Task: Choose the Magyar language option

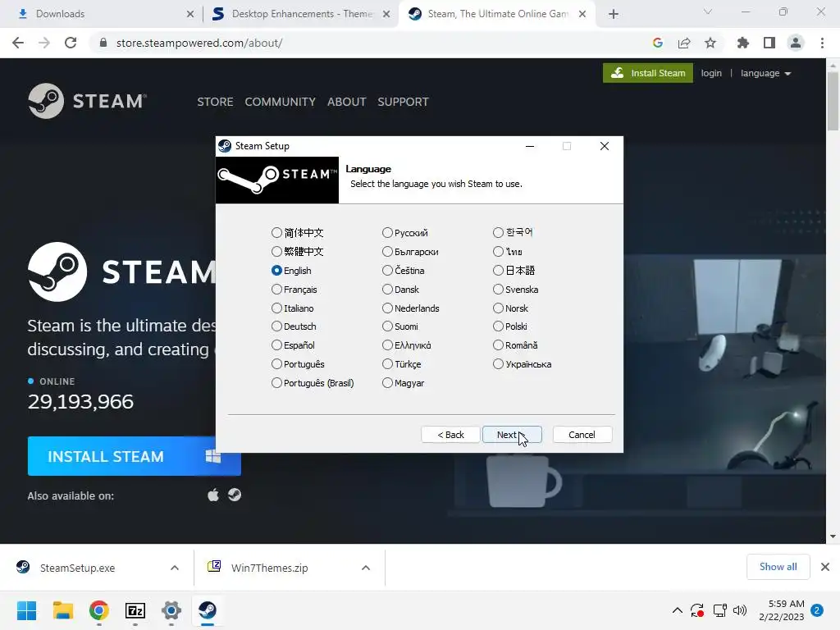Action: point(387,382)
